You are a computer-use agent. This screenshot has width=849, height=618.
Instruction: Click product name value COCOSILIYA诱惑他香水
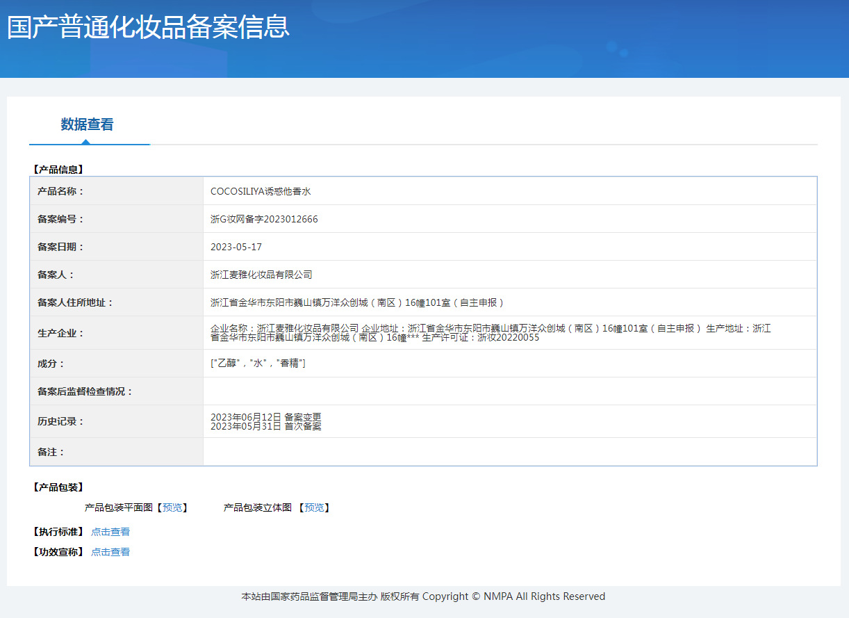pyautogui.click(x=261, y=191)
